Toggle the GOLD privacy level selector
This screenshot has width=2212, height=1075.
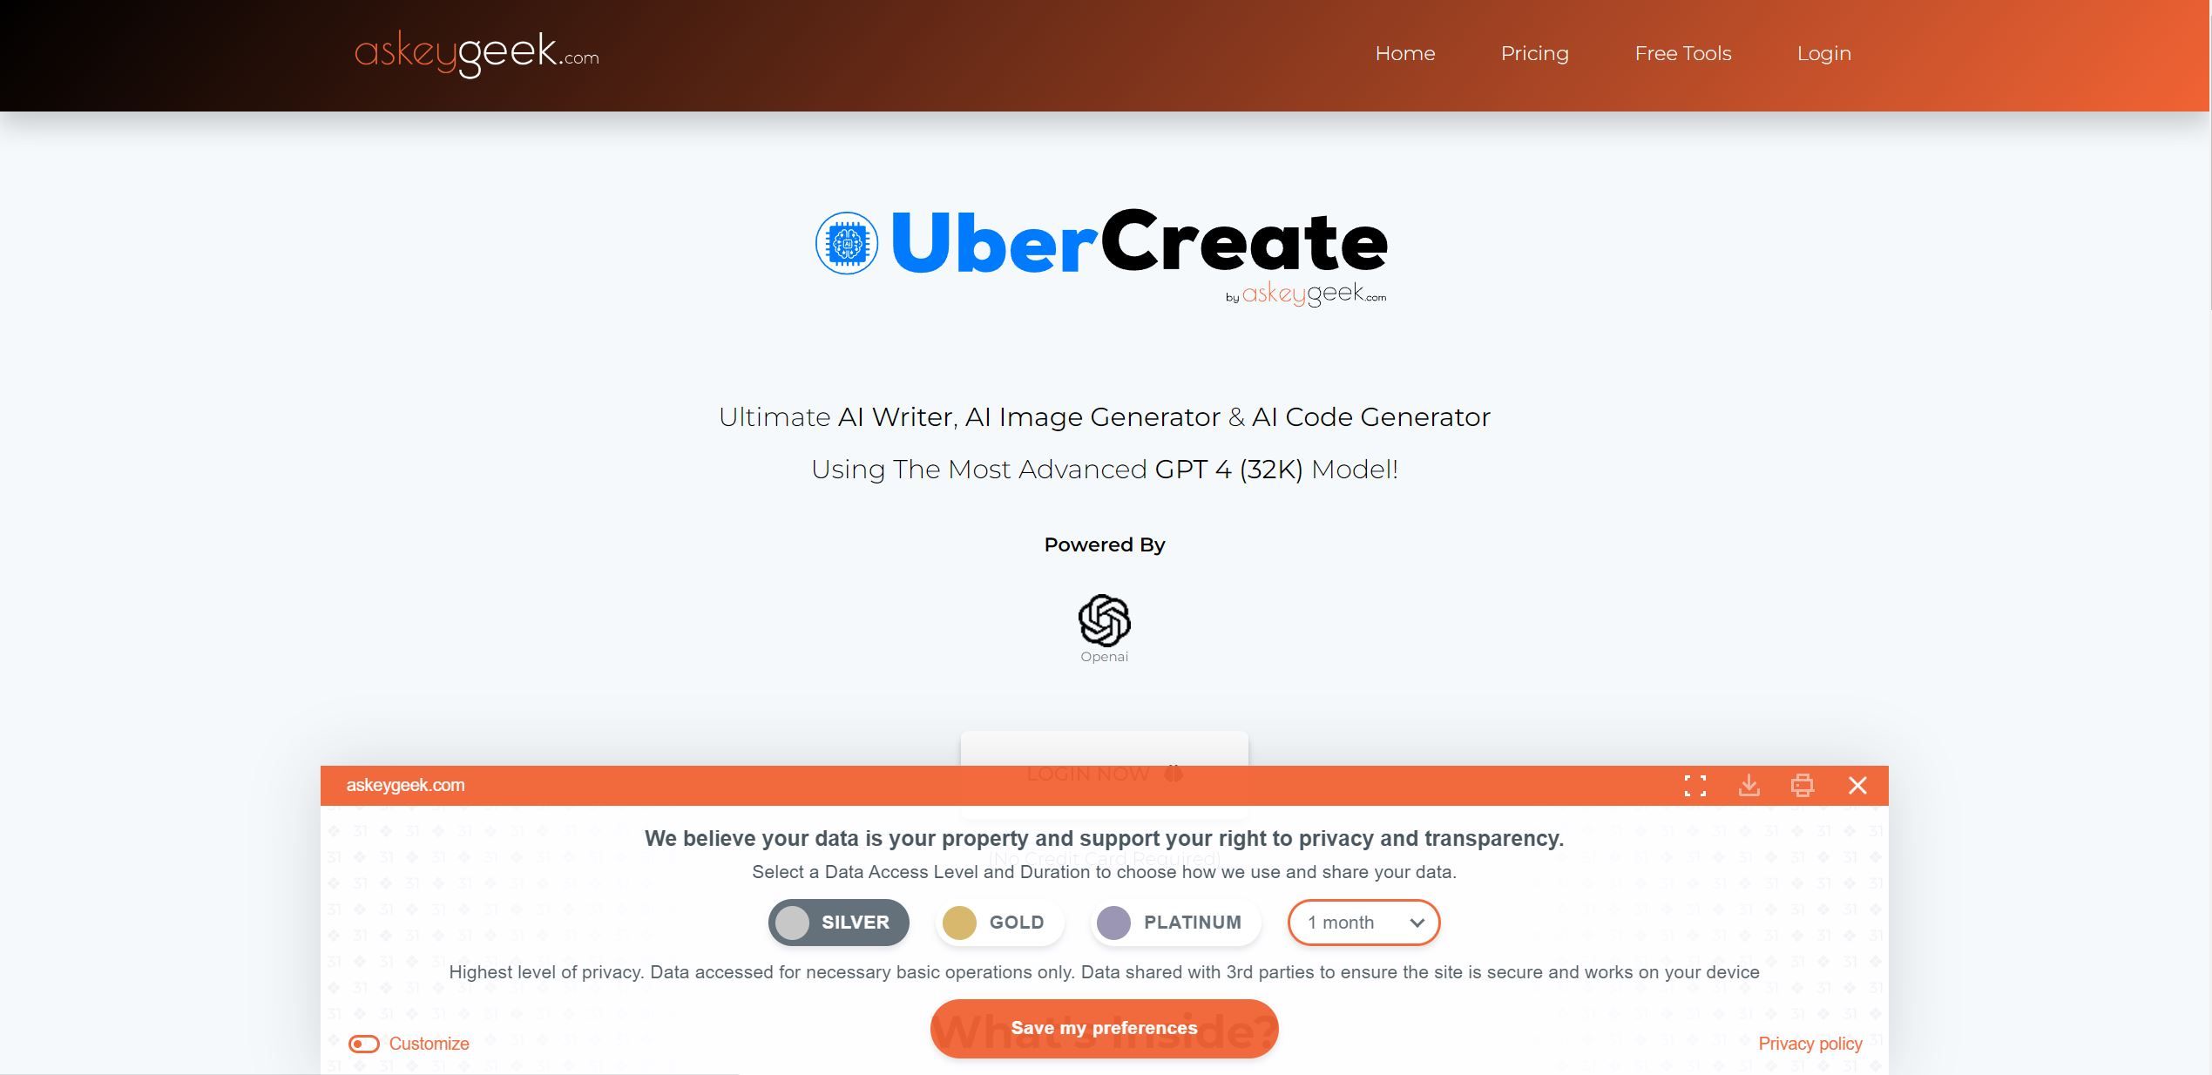pos(996,923)
